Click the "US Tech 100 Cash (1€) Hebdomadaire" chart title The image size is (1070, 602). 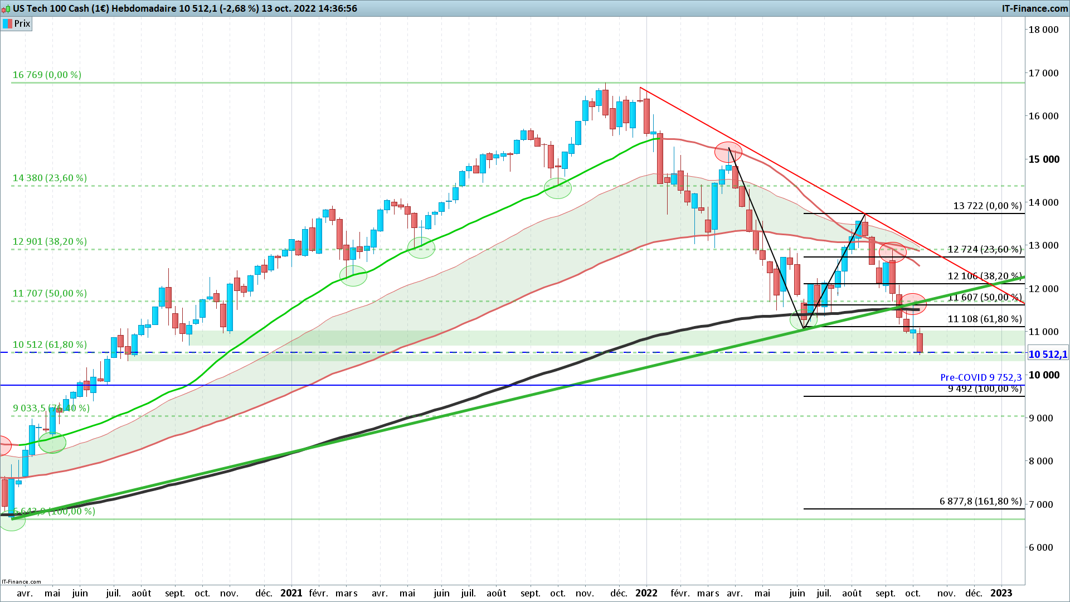coord(94,8)
